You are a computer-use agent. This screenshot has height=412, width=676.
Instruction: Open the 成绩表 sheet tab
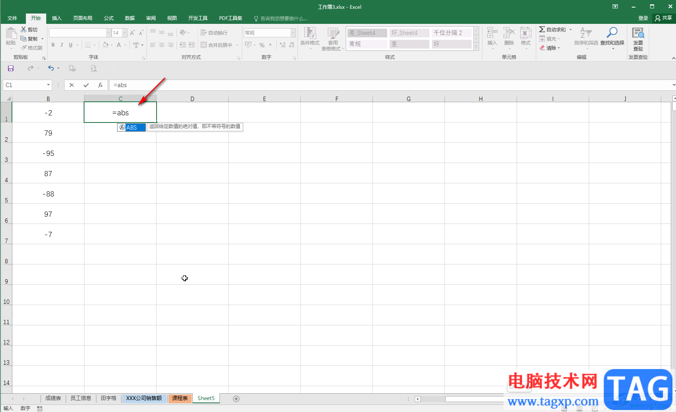(x=53, y=398)
